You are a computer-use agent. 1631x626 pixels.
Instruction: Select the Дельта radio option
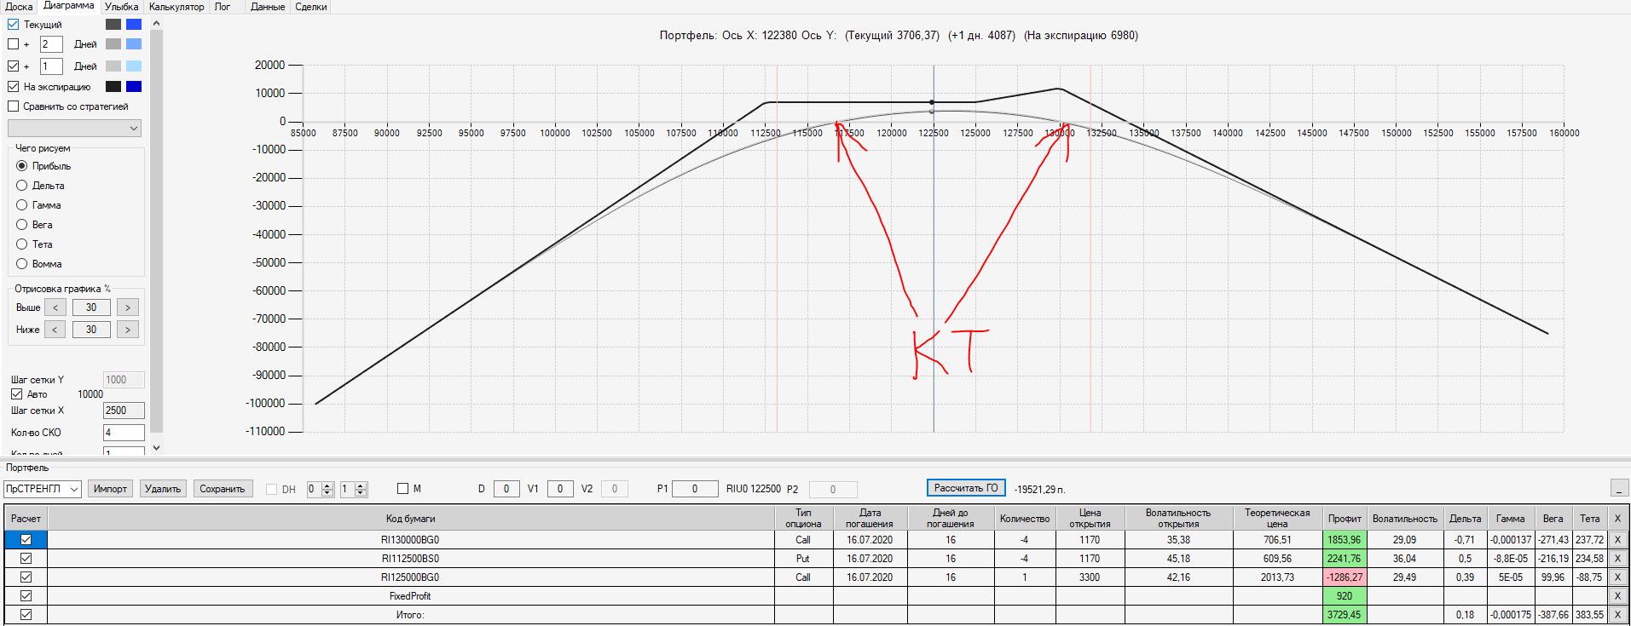(22, 186)
